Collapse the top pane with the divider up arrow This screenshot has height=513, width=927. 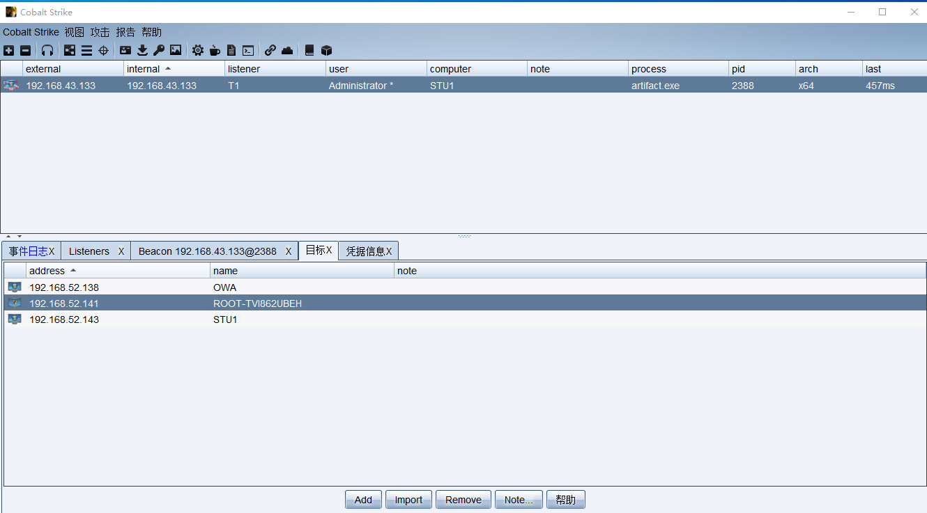(x=8, y=237)
